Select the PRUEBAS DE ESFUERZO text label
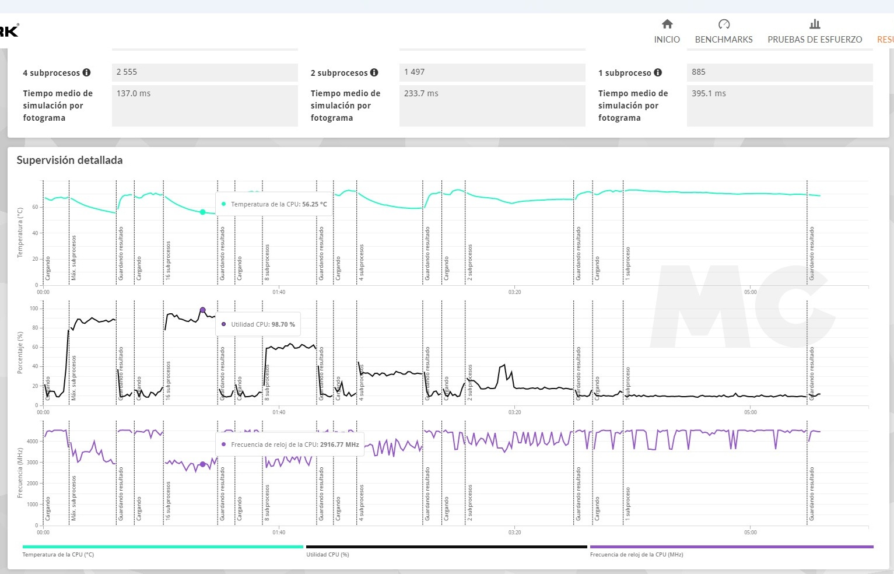This screenshot has width=894, height=574. 815,40
